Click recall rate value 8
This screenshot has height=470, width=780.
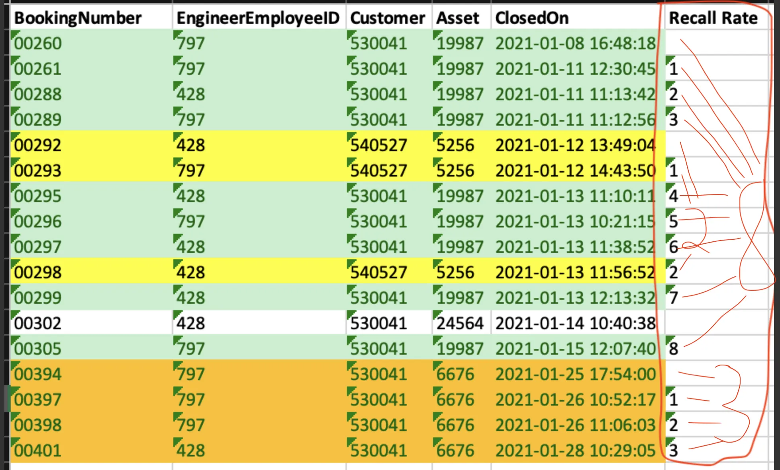(674, 348)
